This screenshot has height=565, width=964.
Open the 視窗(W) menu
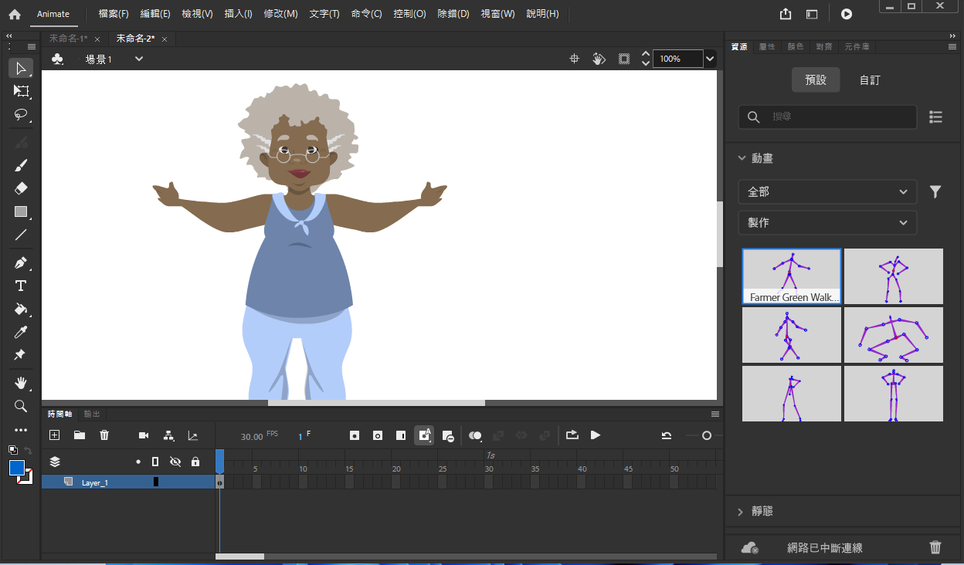click(497, 14)
